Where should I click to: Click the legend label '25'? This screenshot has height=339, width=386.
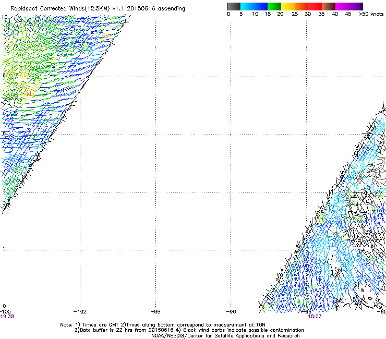[x=295, y=14]
